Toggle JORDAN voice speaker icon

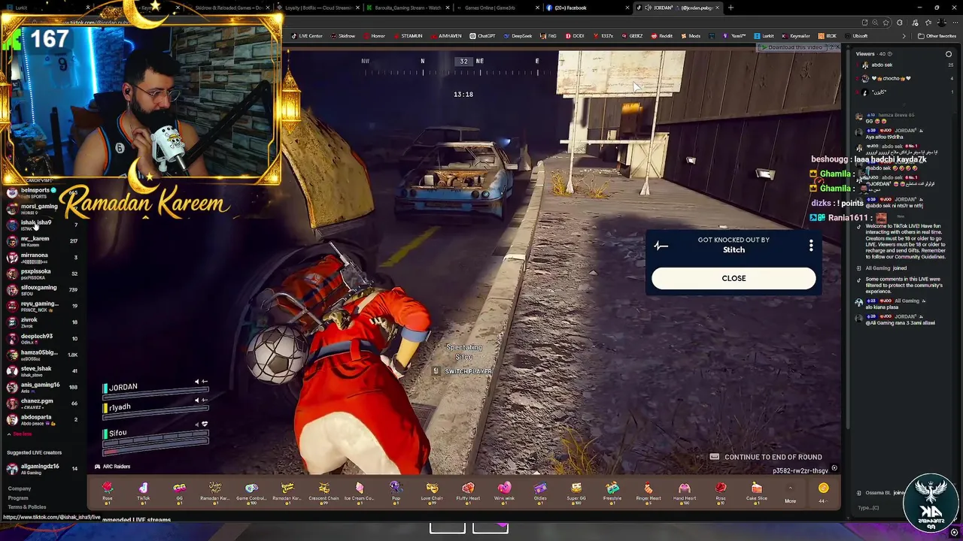point(198,382)
